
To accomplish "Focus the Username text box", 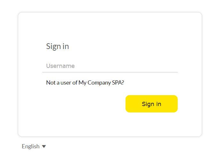I will click(x=110, y=66).
